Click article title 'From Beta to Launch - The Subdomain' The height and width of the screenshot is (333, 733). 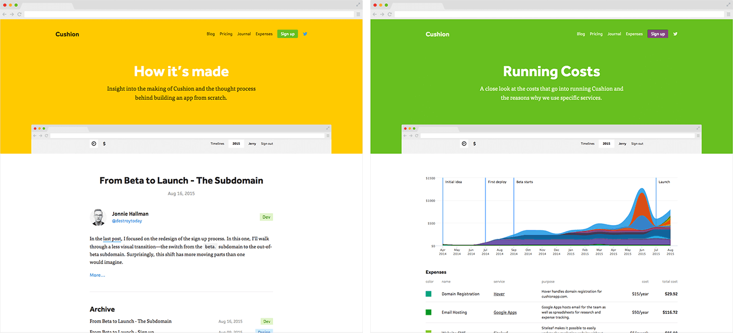tap(181, 181)
